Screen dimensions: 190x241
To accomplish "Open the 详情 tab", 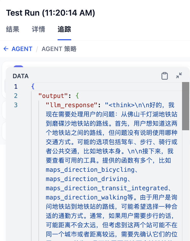I will [x=38, y=29].
